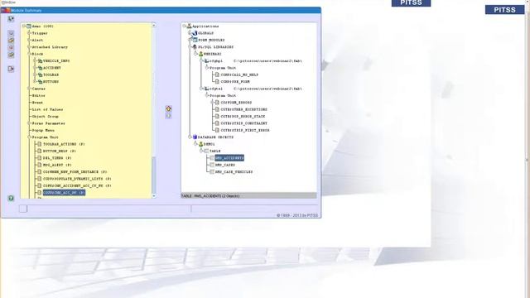Select the Attached Library node
530x298 pixels.
point(50,47)
